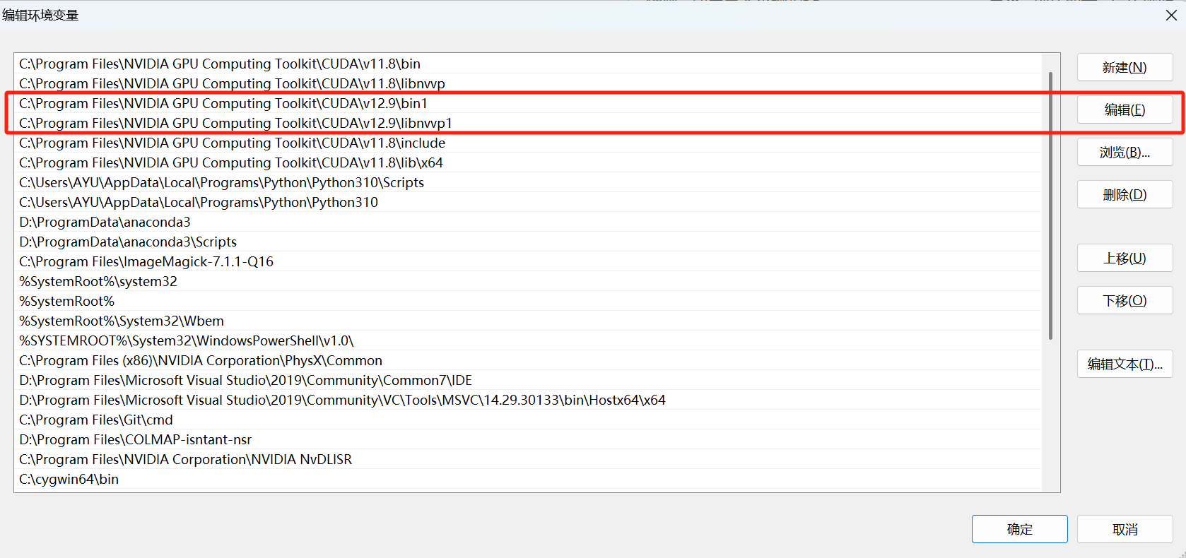
Task: Select the NVIDIA NvDLISR path entry
Action: (x=528, y=459)
